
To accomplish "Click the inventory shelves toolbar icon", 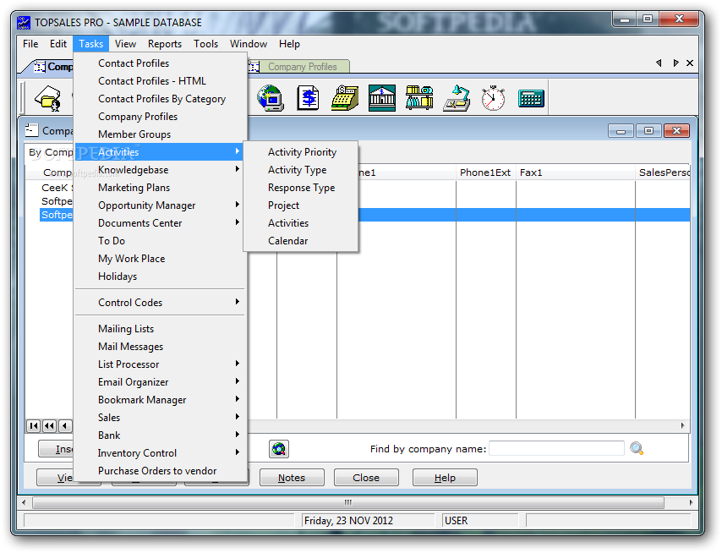I will pos(419,98).
